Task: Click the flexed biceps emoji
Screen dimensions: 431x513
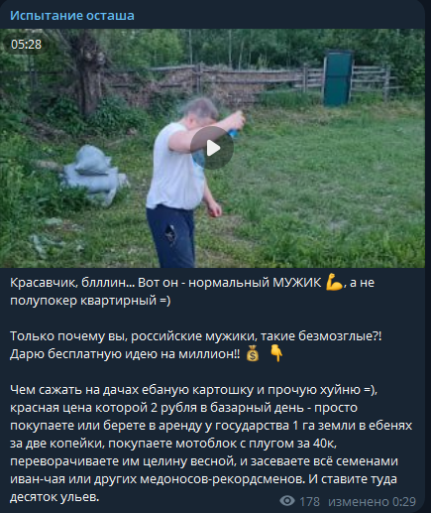Action: (334, 283)
